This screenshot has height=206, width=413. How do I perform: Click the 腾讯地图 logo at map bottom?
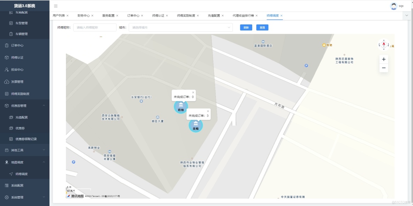pyautogui.click(x=74, y=196)
